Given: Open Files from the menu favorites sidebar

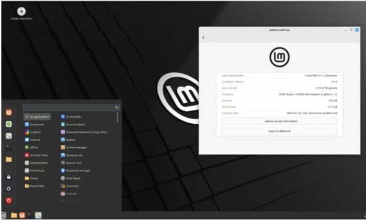Looking at the screenshot, I should coord(9,159).
